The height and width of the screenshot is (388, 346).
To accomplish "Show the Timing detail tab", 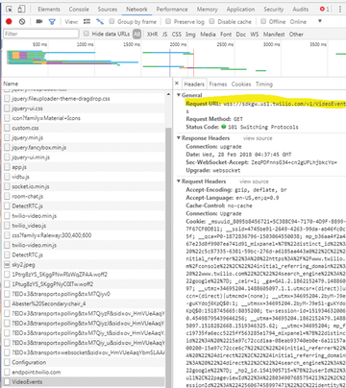I will point(264,84).
